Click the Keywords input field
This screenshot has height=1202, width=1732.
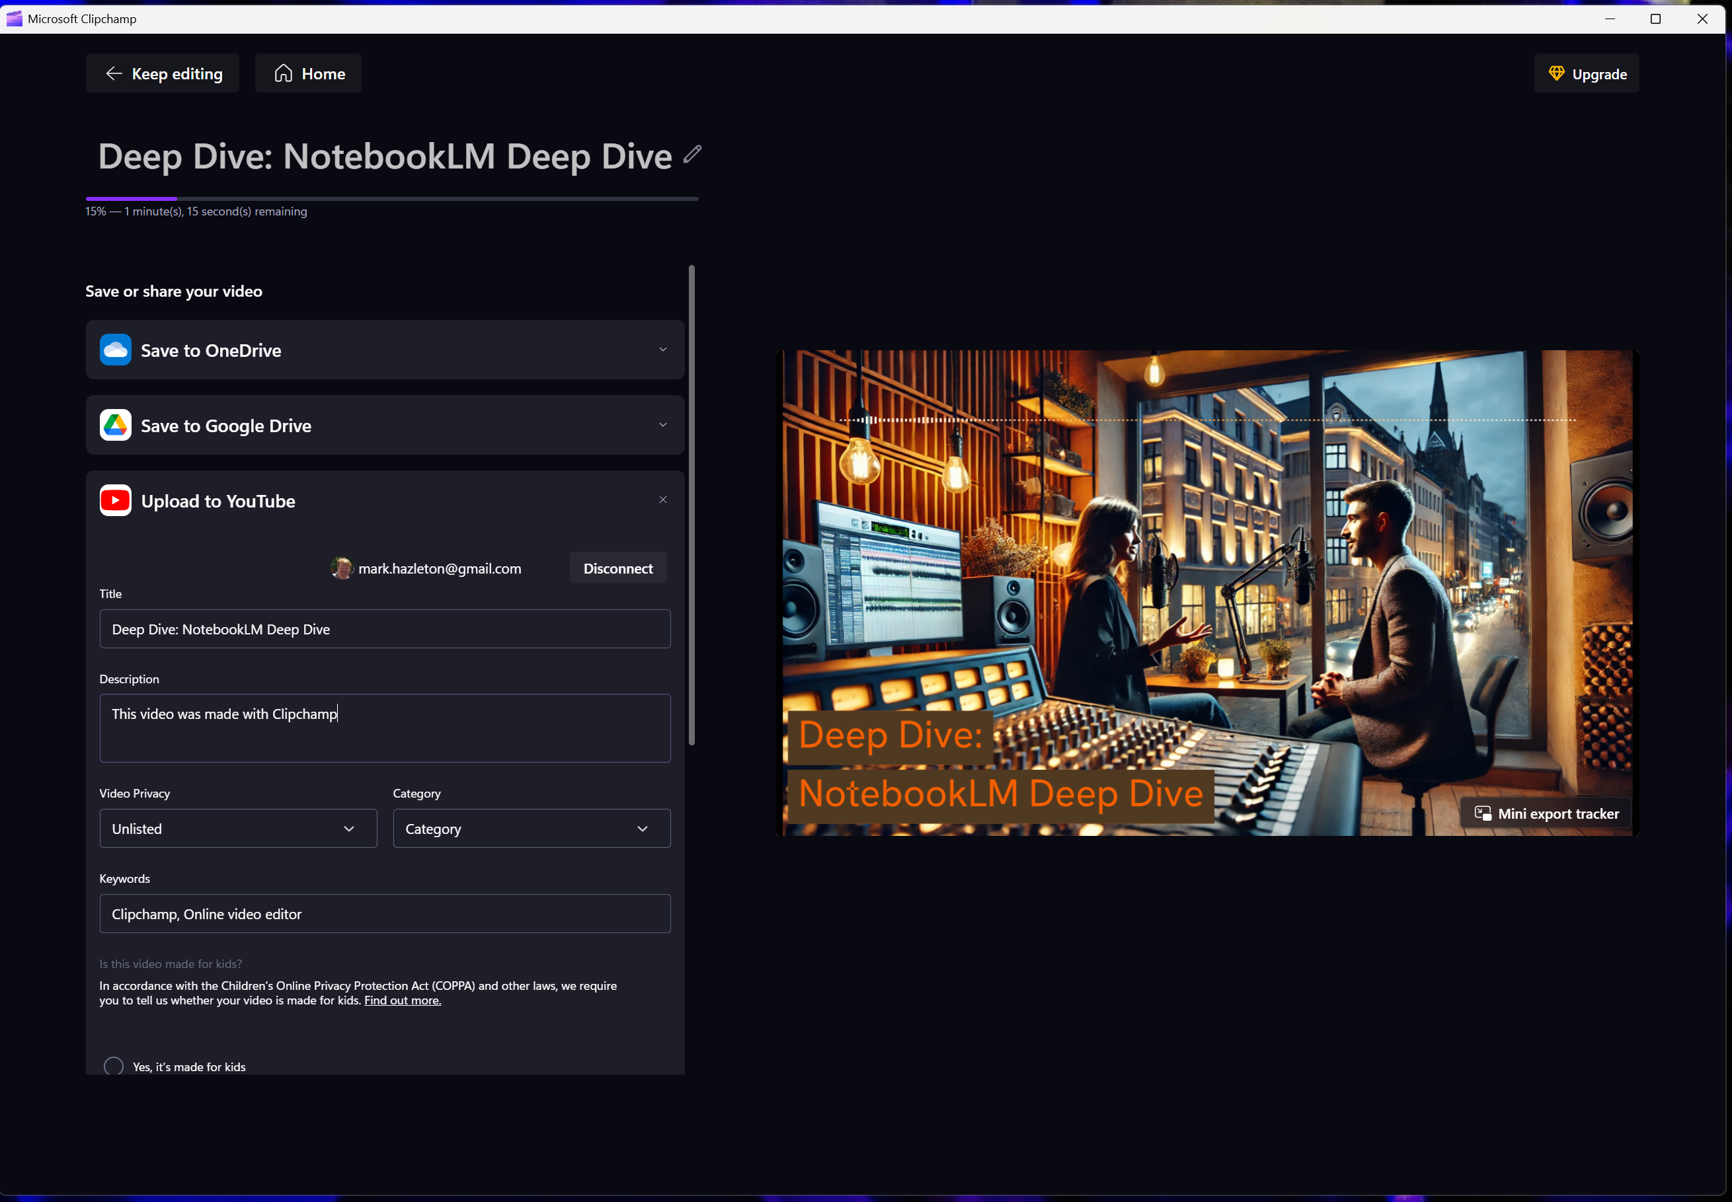(x=385, y=913)
